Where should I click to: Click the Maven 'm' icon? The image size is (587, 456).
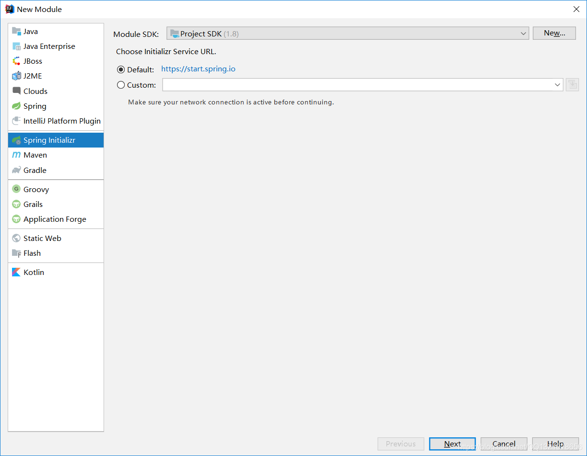(16, 155)
